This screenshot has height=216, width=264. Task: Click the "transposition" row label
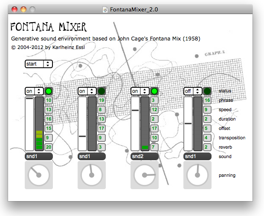232,138
